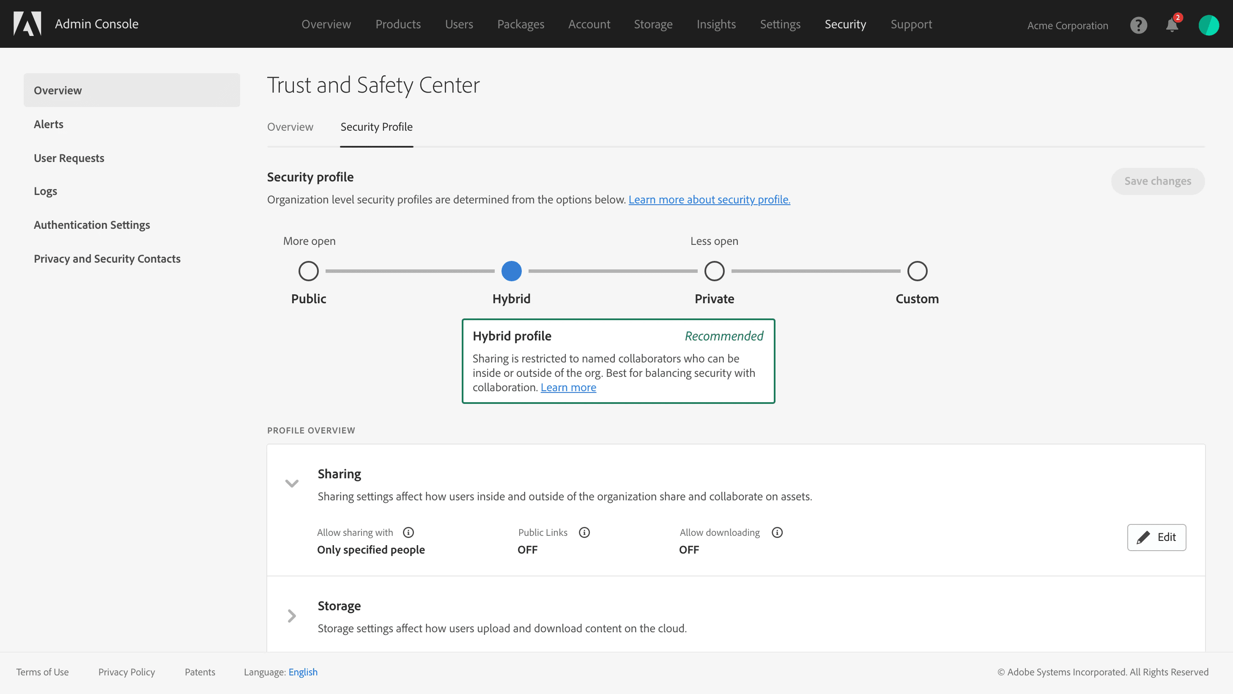Select the Custom profile radio button

point(917,271)
